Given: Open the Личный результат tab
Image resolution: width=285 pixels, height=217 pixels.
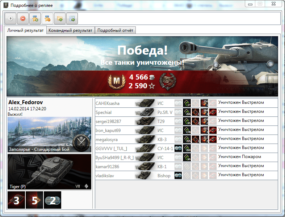Looking at the screenshot, I should [x=25, y=30].
